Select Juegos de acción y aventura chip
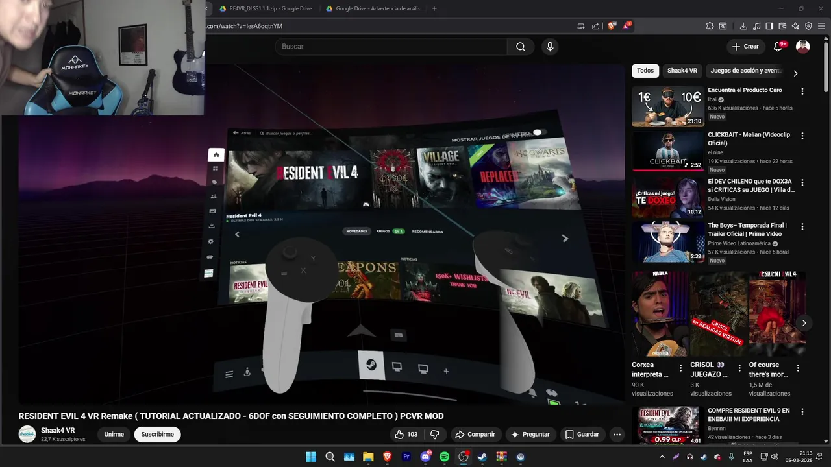 [x=747, y=71]
